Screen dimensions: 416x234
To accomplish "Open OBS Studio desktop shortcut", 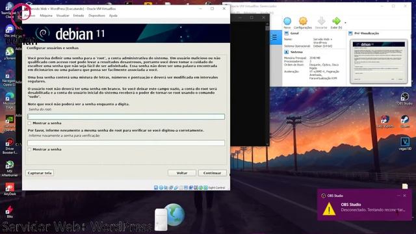I will 405,99.
